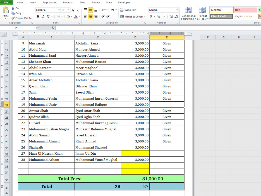Click the Copy icon

pos(13,13)
